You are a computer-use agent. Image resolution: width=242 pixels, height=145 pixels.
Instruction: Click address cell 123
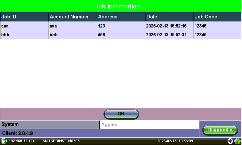pos(102,26)
